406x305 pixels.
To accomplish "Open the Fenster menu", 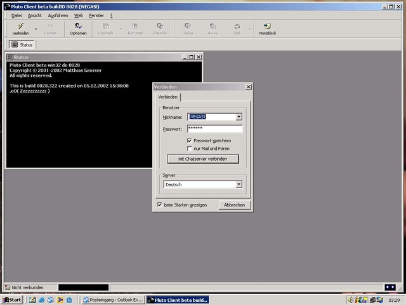I will pos(96,15).
